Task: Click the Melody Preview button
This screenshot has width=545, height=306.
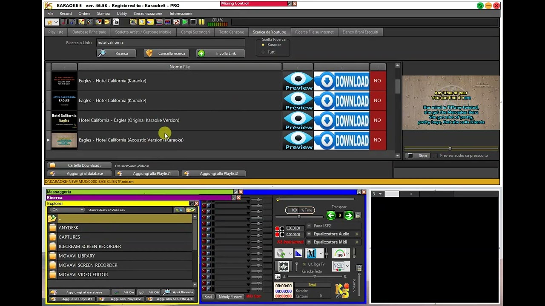Action: 230,297
